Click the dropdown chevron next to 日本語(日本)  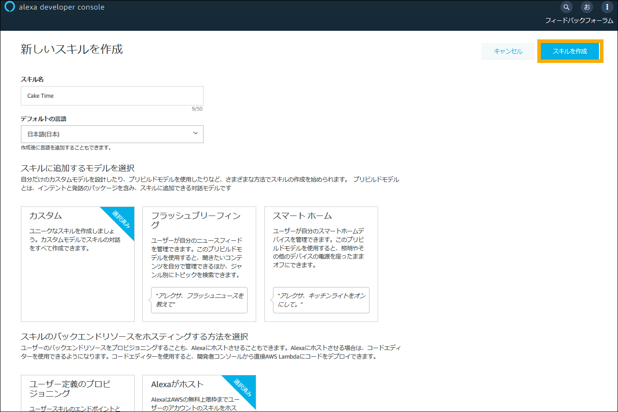pyautogui.click(x=195, y=134)
